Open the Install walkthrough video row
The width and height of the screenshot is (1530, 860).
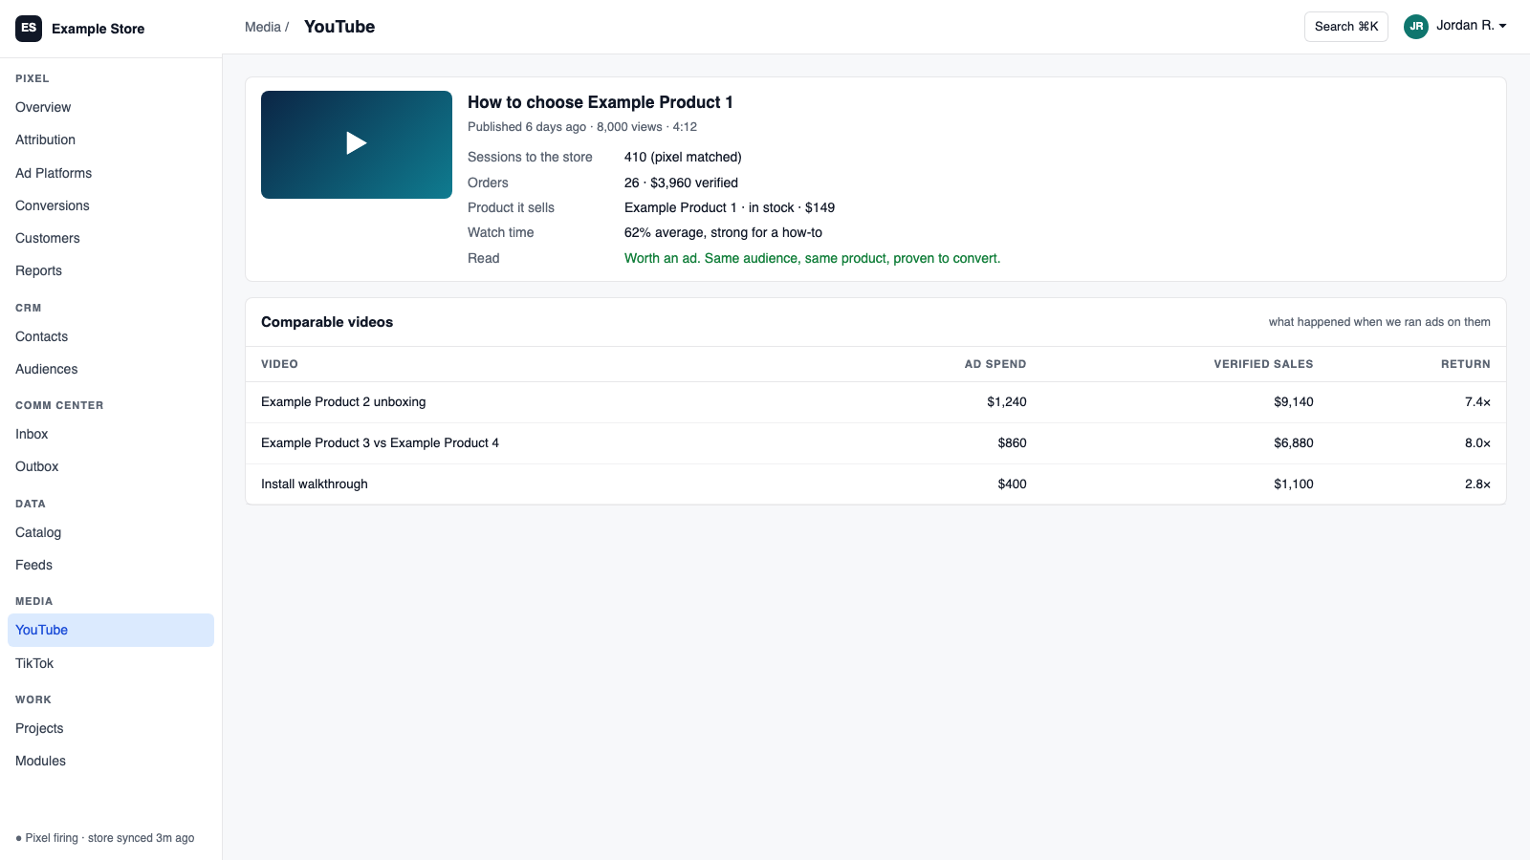point(876,484)
